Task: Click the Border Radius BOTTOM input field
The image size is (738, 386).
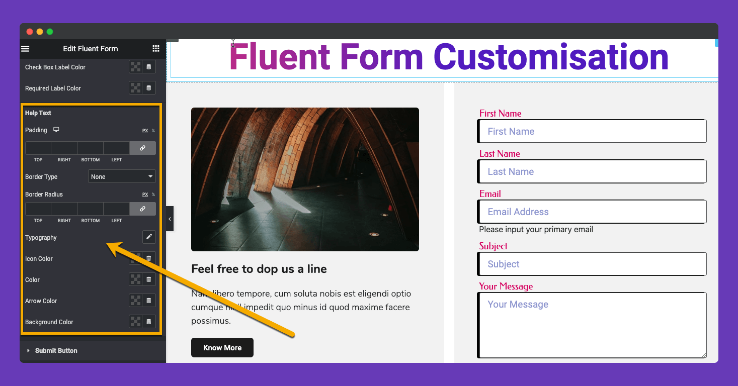Action: click(x=91, y=209)
